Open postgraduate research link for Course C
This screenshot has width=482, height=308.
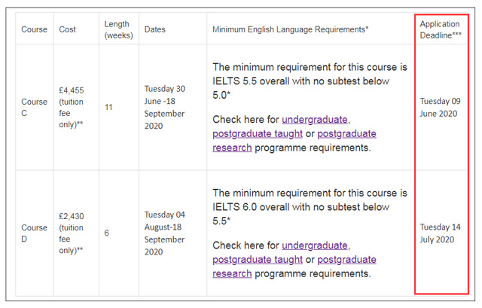[x=294, y=141]
